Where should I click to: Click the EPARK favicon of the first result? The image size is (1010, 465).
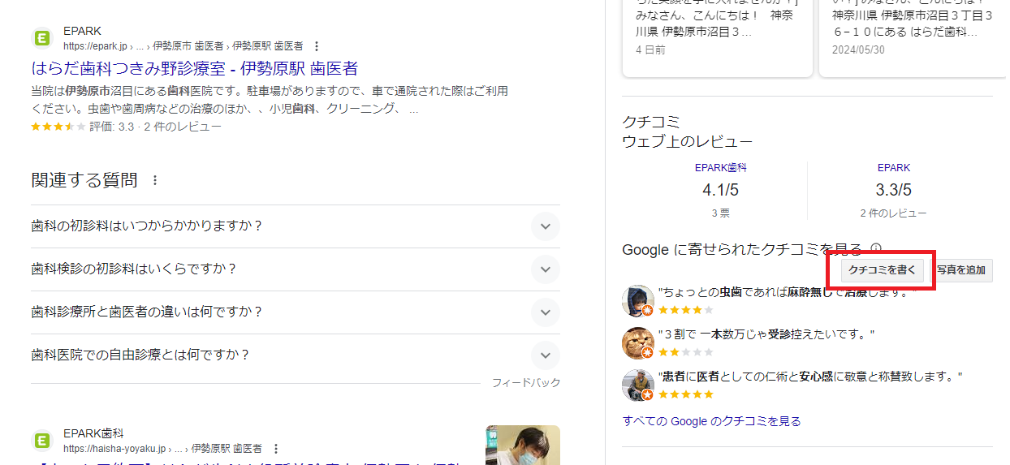[42, 38]
